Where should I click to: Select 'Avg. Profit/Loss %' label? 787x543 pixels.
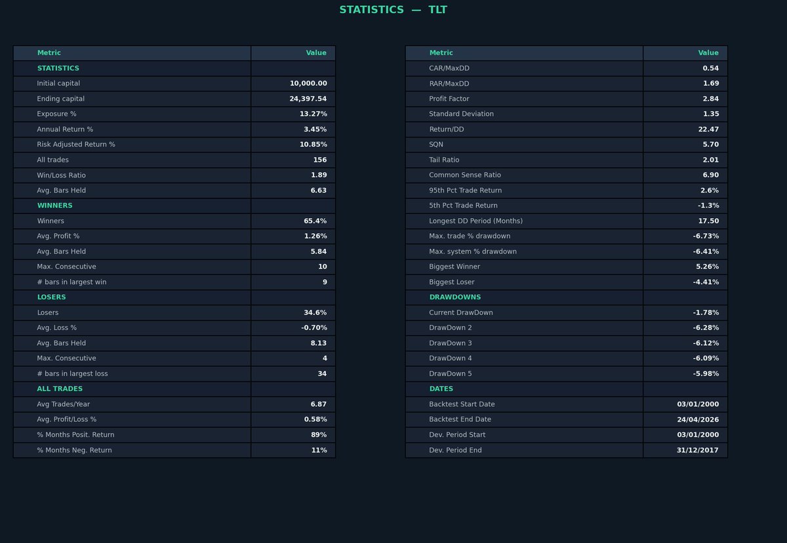(66, 420)
